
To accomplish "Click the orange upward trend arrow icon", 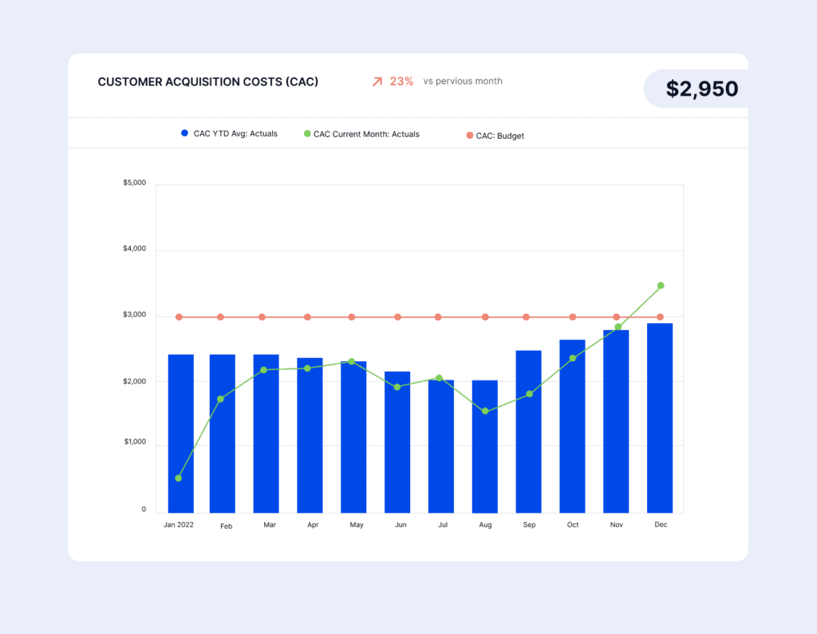I will pyautogui.click(x=376, y=81).
